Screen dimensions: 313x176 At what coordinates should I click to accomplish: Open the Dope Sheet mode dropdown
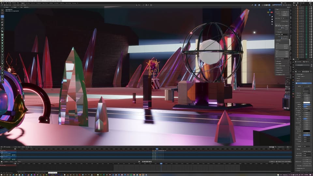click(9, 147)
